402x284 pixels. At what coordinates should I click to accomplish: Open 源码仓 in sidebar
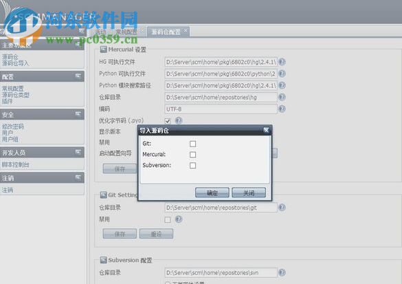tap(10, 56)
